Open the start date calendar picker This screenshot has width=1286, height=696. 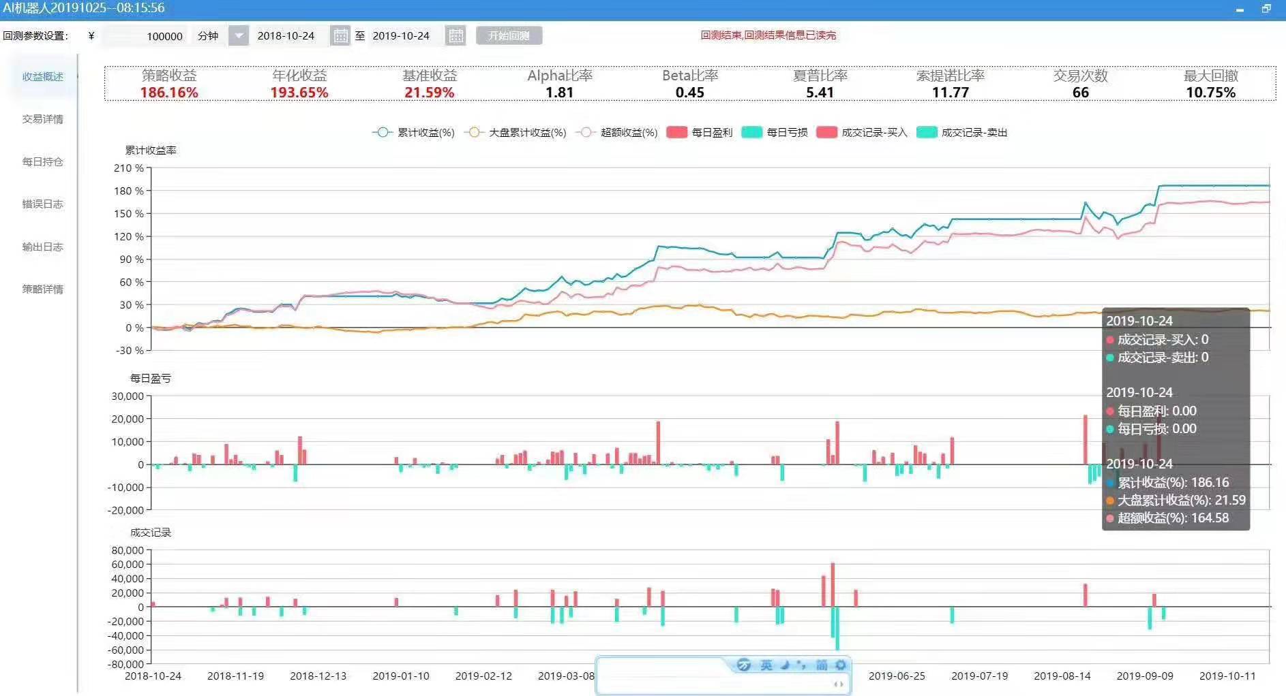point(340,35)
